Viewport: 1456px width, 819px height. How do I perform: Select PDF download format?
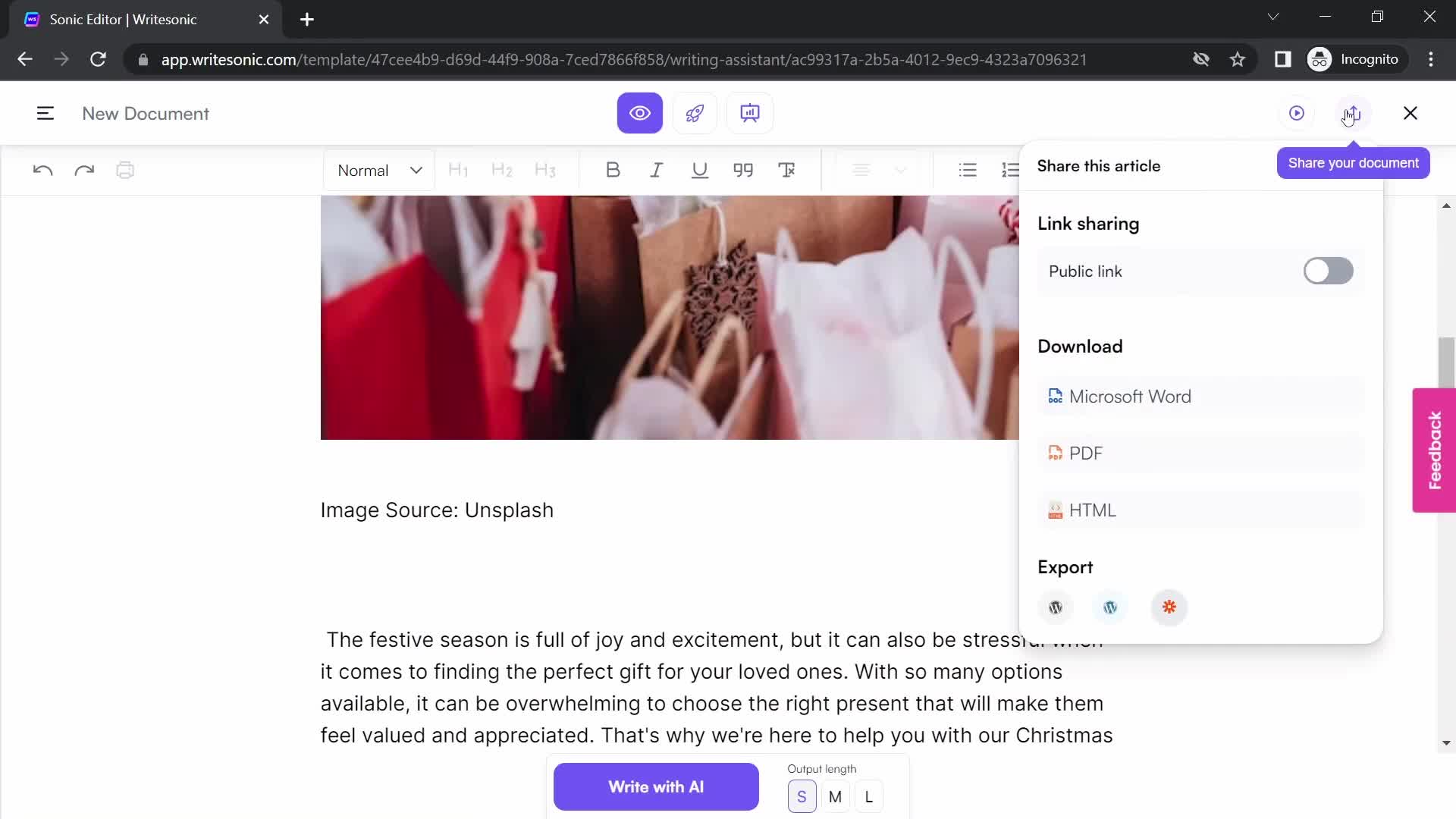coord(1087,454)
